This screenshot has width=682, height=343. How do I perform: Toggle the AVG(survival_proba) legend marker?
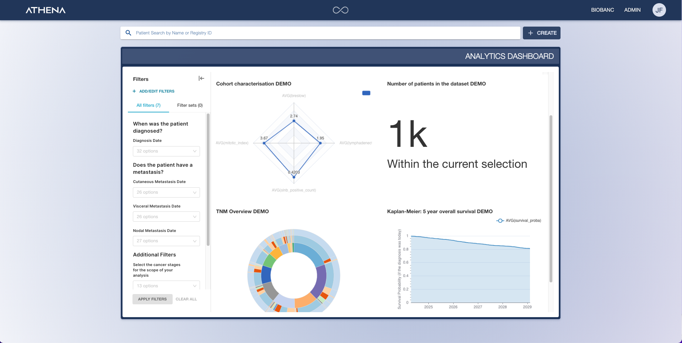pyautogui.click(x=500, y=221)
